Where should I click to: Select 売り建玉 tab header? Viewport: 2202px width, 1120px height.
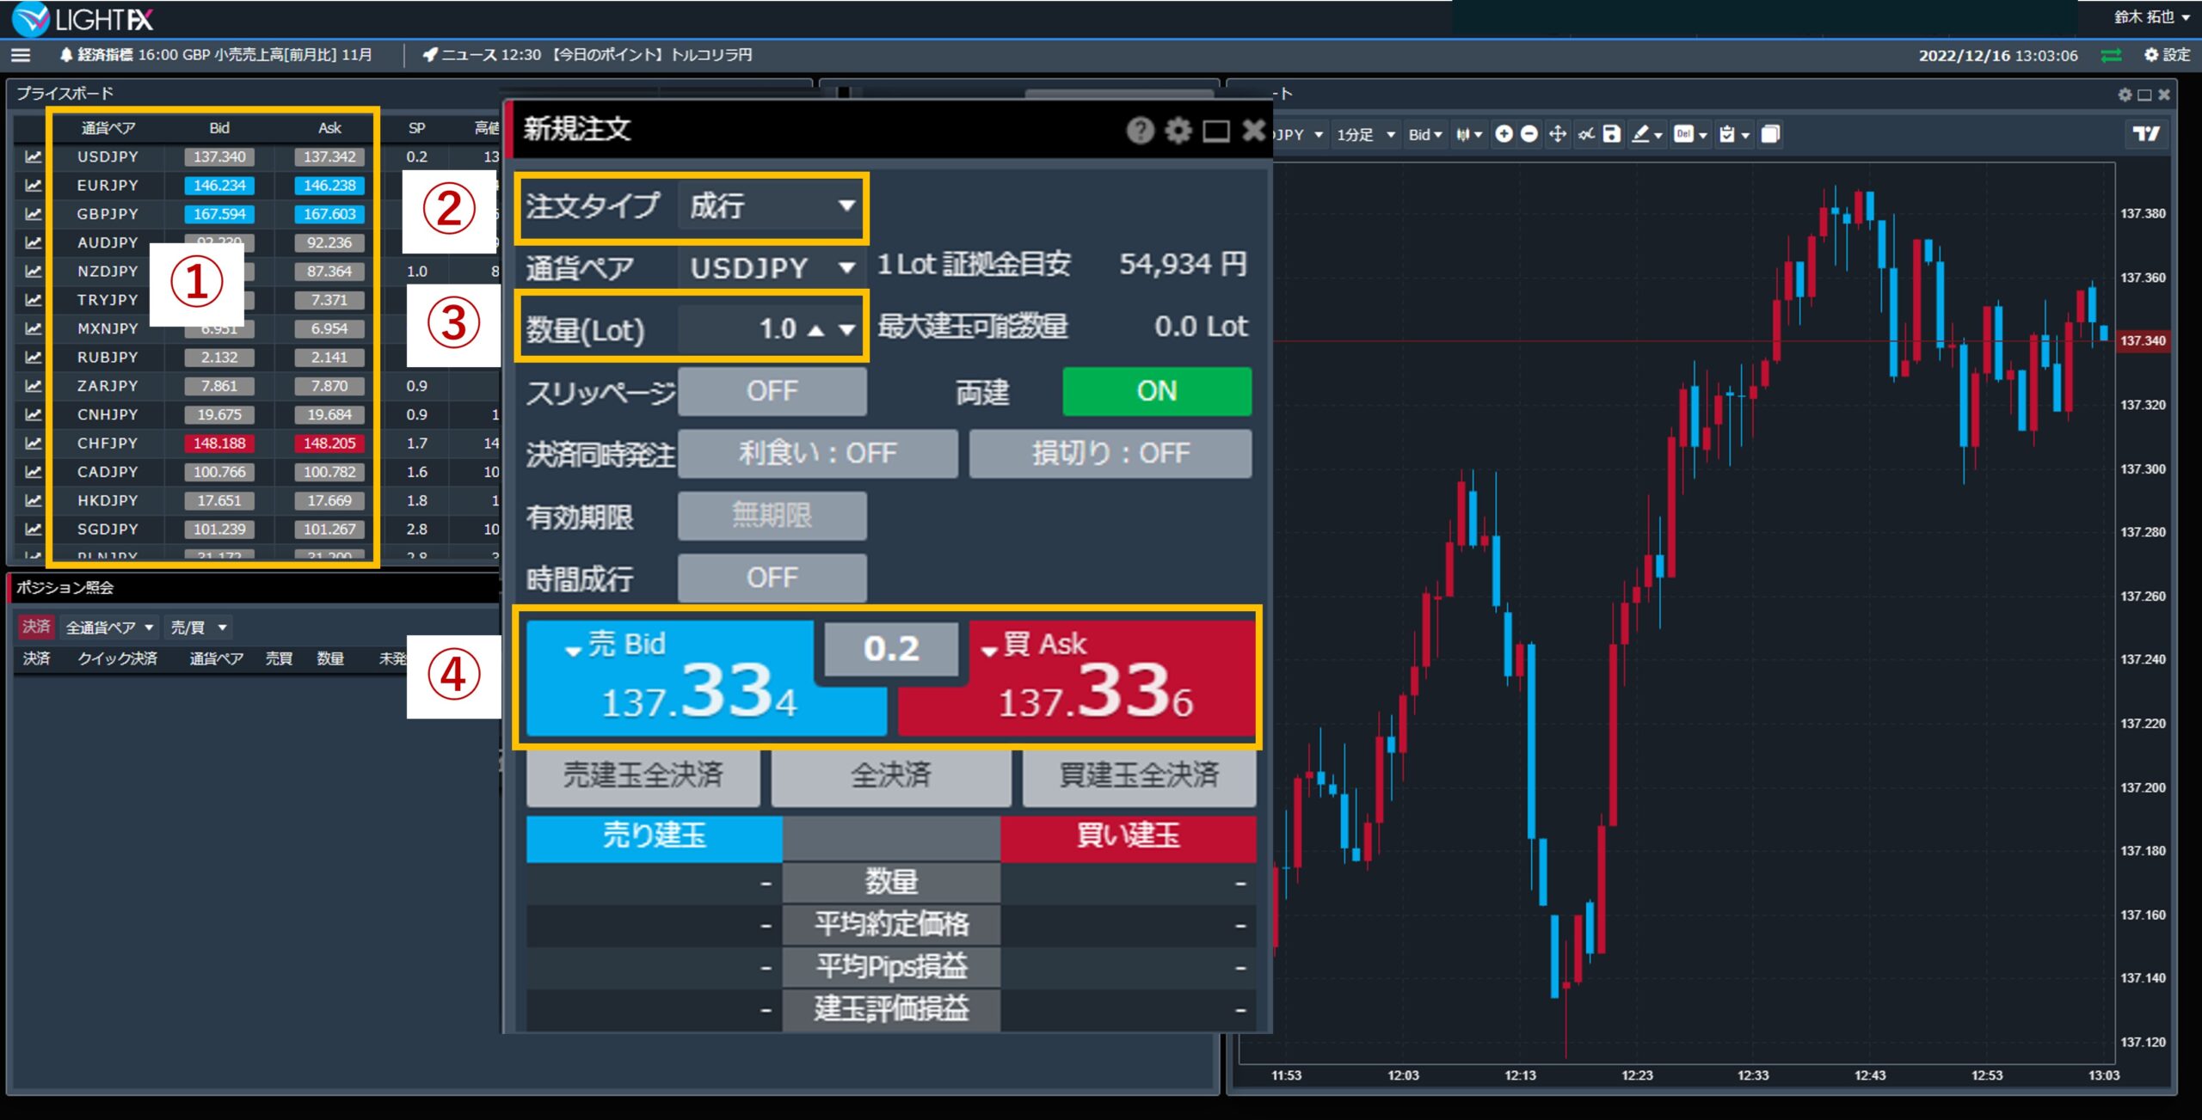point(654,836)
